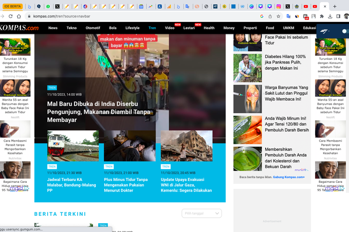Click the Google icon in address bar

tap(261, 16)
